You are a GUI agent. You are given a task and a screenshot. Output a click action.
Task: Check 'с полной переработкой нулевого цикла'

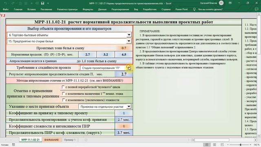pos(63,87)
